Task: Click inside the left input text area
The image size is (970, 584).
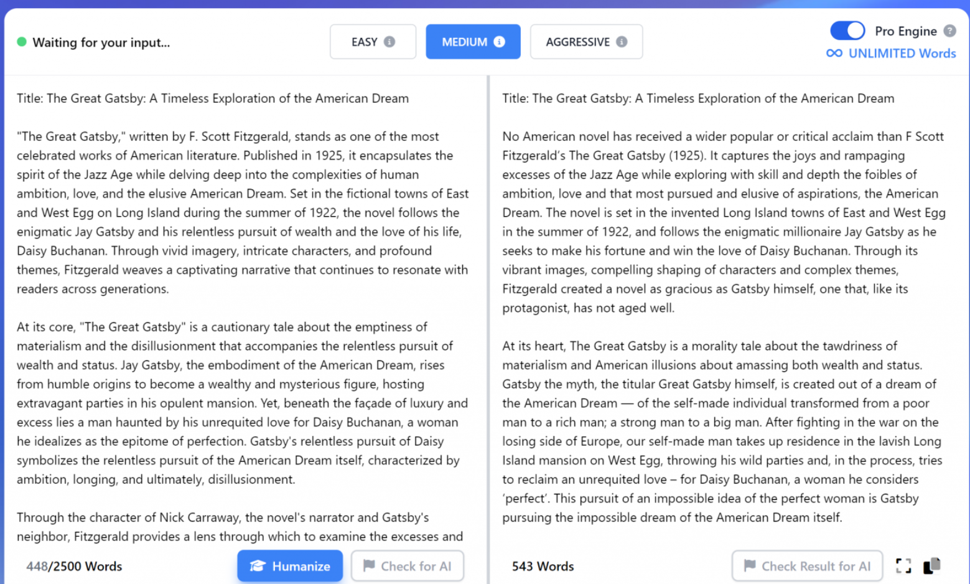Action: 243,311
